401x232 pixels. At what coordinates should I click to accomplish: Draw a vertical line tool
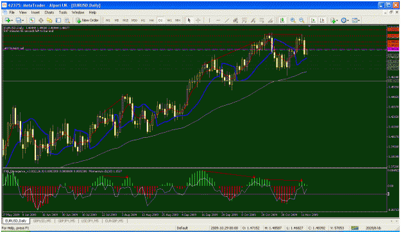209,20
